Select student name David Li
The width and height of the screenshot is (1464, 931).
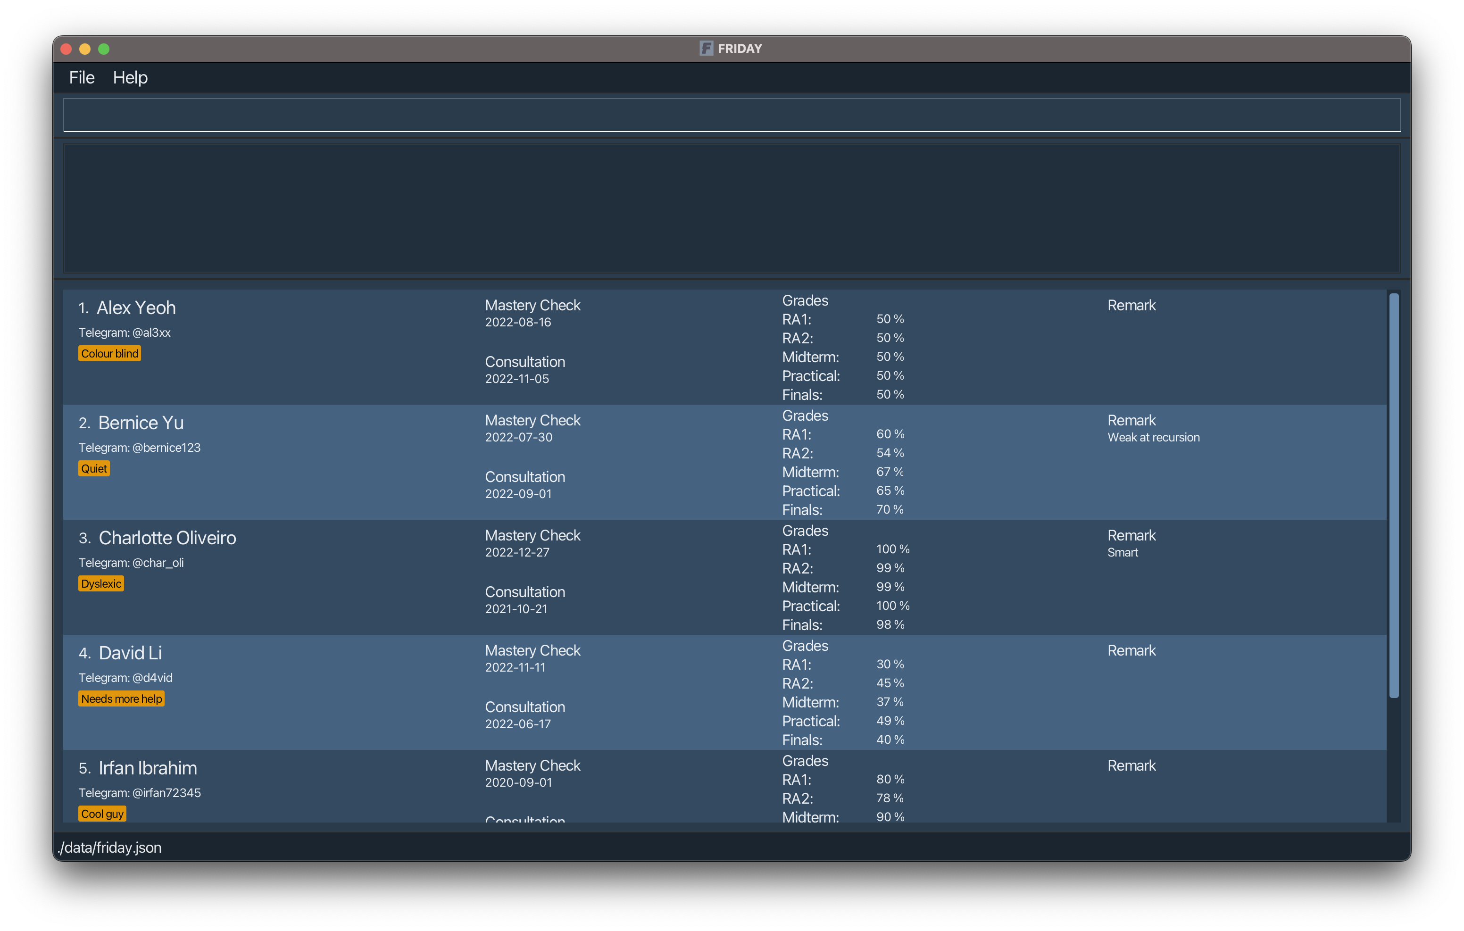pos(130,652)
